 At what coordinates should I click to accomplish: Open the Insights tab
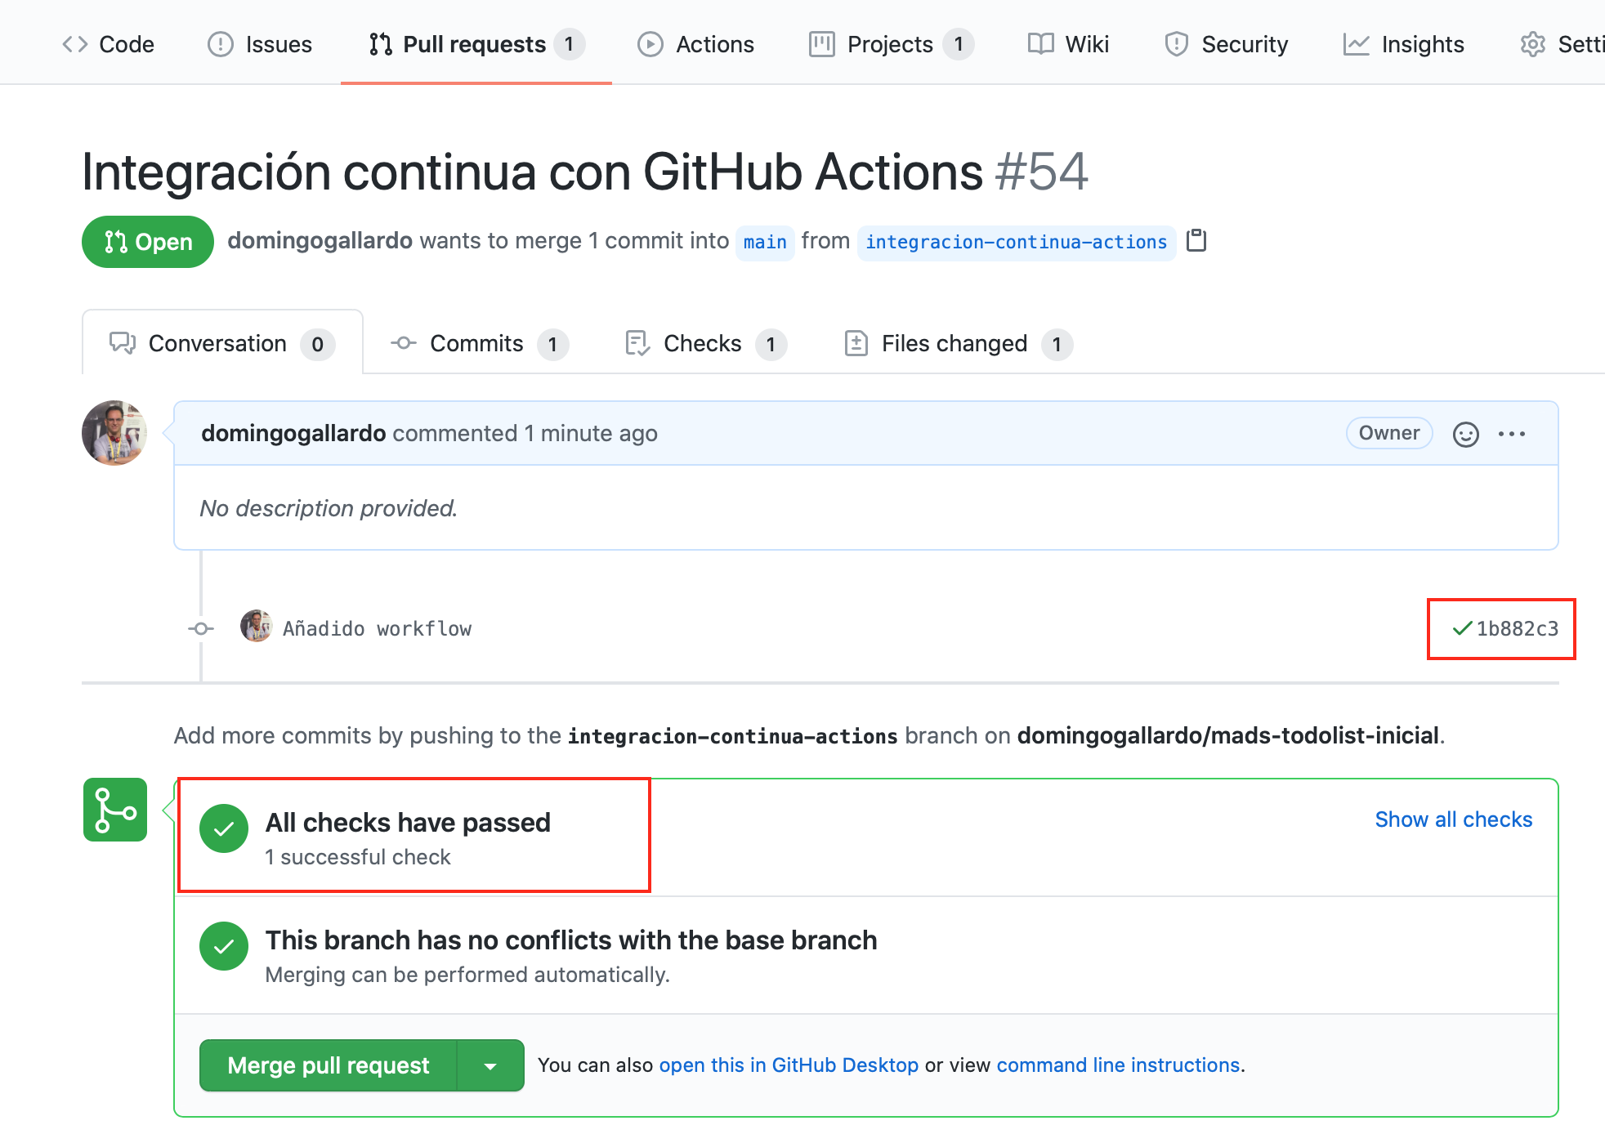click(x=1404, y=44)
